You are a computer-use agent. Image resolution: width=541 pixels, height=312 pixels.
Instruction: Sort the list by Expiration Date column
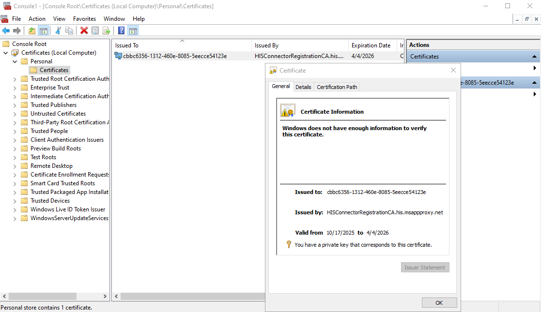coord(371,45)
